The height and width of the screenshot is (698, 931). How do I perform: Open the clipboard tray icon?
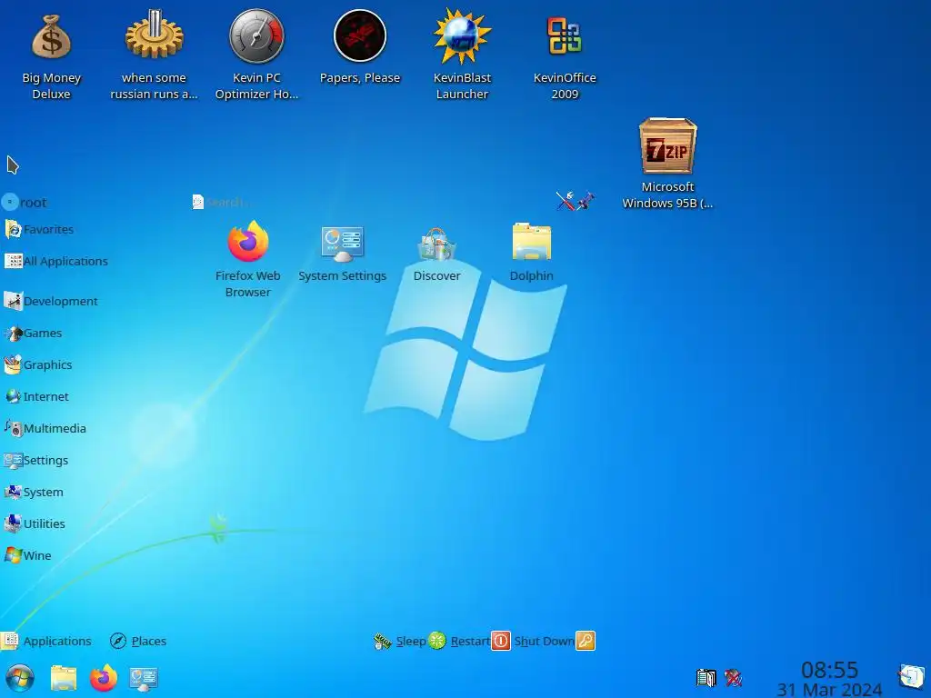(706, 677)
